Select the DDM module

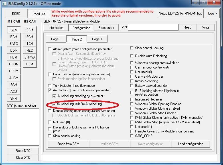click(14, 51)
